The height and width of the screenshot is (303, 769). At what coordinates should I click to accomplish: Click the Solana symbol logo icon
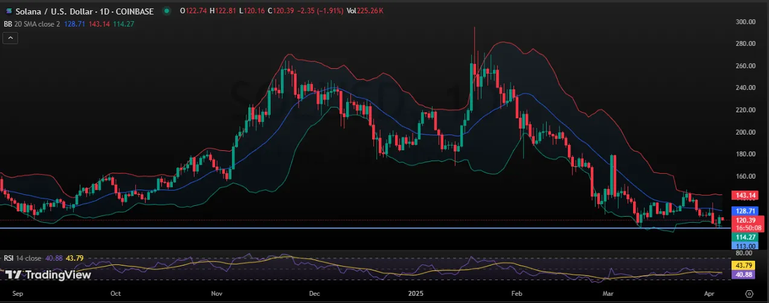coord(8,11)
